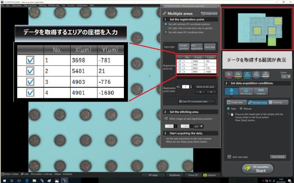Open File Explorer from the taskbar
Screen dimensions: 294x183
pos(34,181)
